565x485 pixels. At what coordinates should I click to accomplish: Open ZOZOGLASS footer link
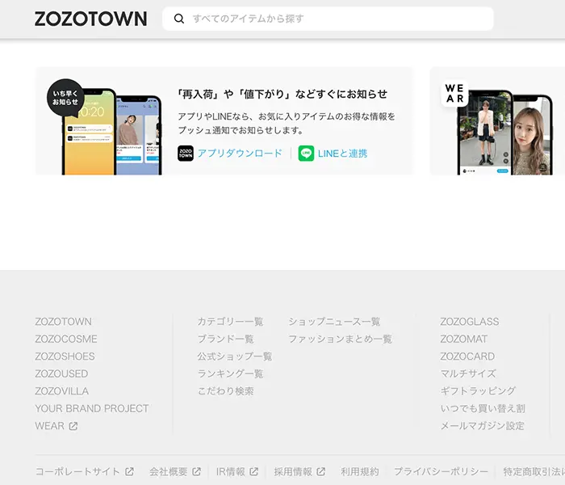470,322
